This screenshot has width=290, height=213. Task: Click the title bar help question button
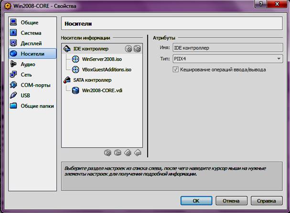[260, 4]
